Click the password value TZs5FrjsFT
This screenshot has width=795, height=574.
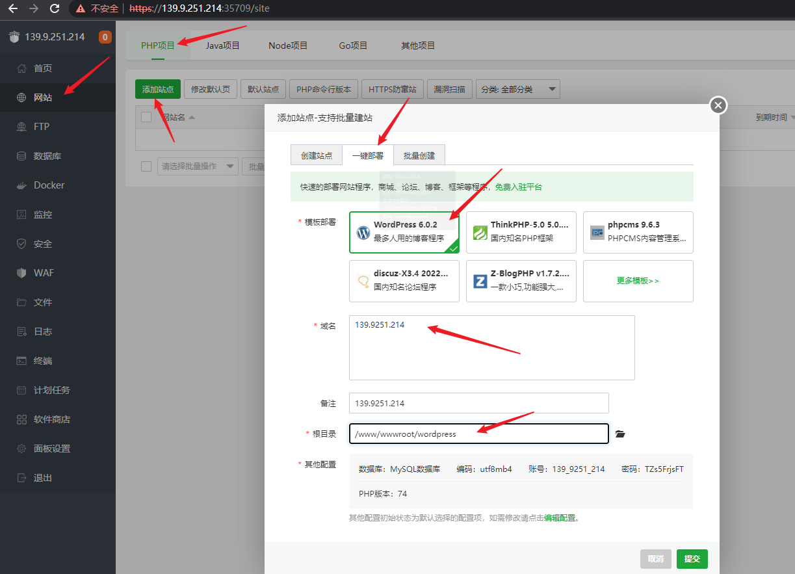[x=664, y=469]
